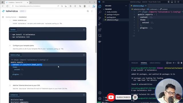Refresh the Edge browser page
The image size is (183, 103).
point(7,6)
